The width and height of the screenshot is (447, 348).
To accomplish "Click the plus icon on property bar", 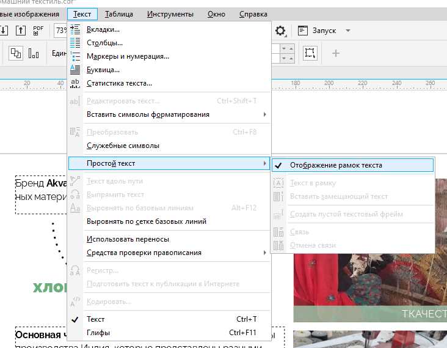I will (336, 53).
